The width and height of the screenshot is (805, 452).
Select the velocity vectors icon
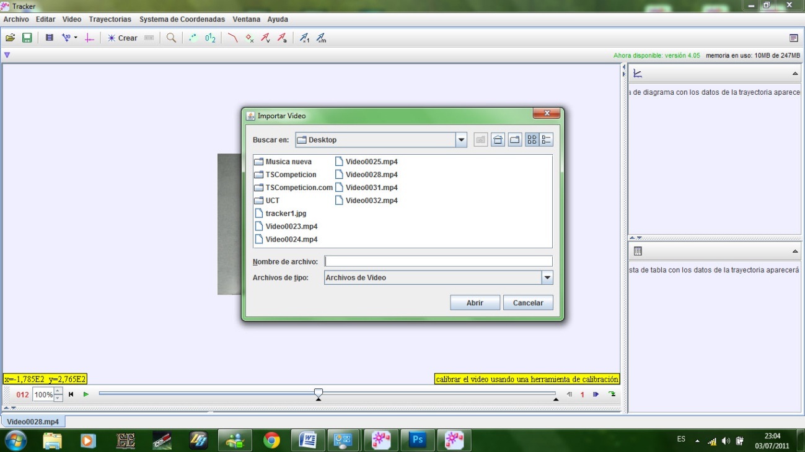(265, 37)
